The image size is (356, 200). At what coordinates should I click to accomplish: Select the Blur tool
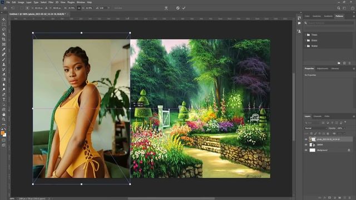point(4,84)
